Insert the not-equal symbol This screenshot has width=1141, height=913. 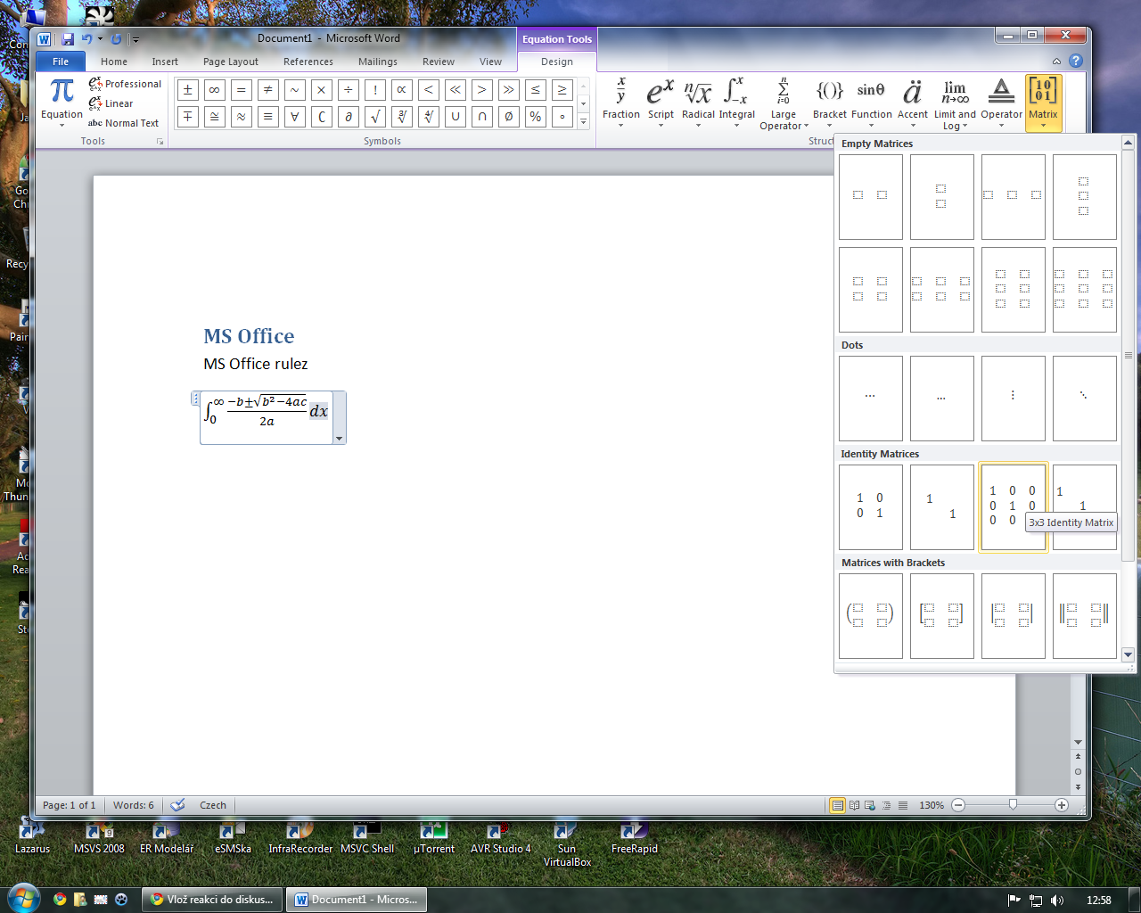pos(268,90)
